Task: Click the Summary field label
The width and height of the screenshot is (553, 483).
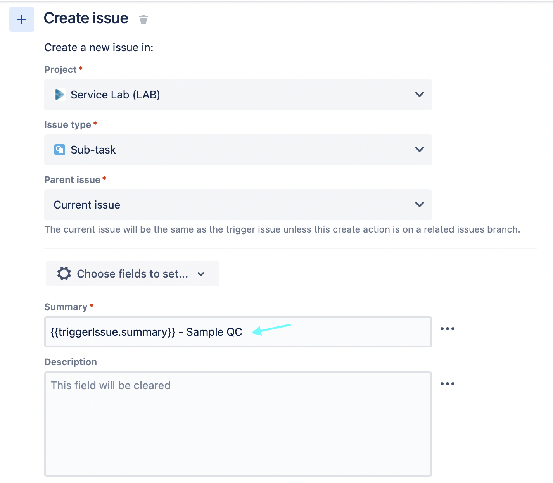Action: 66,307
